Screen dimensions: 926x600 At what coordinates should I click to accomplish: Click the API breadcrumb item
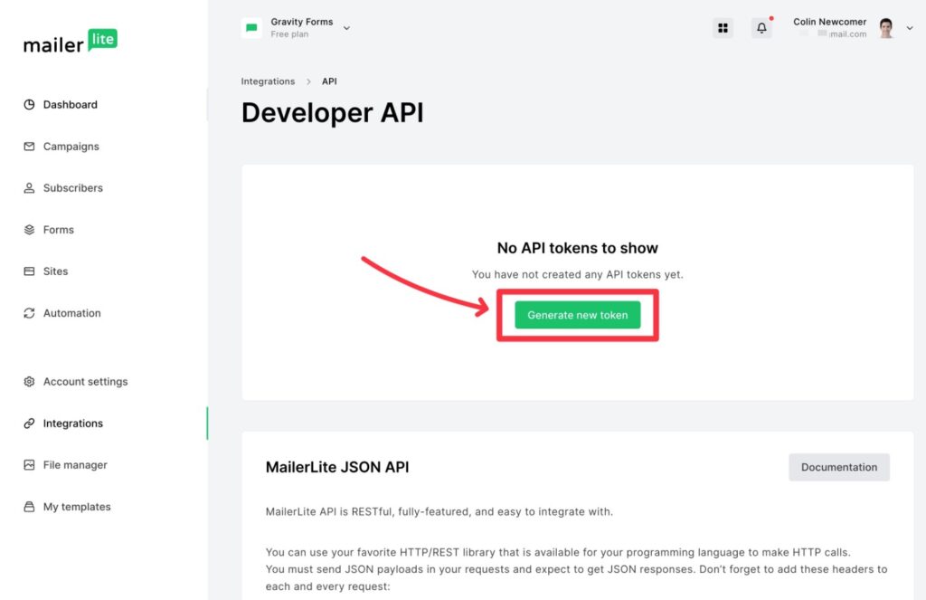tap(329, 81)
